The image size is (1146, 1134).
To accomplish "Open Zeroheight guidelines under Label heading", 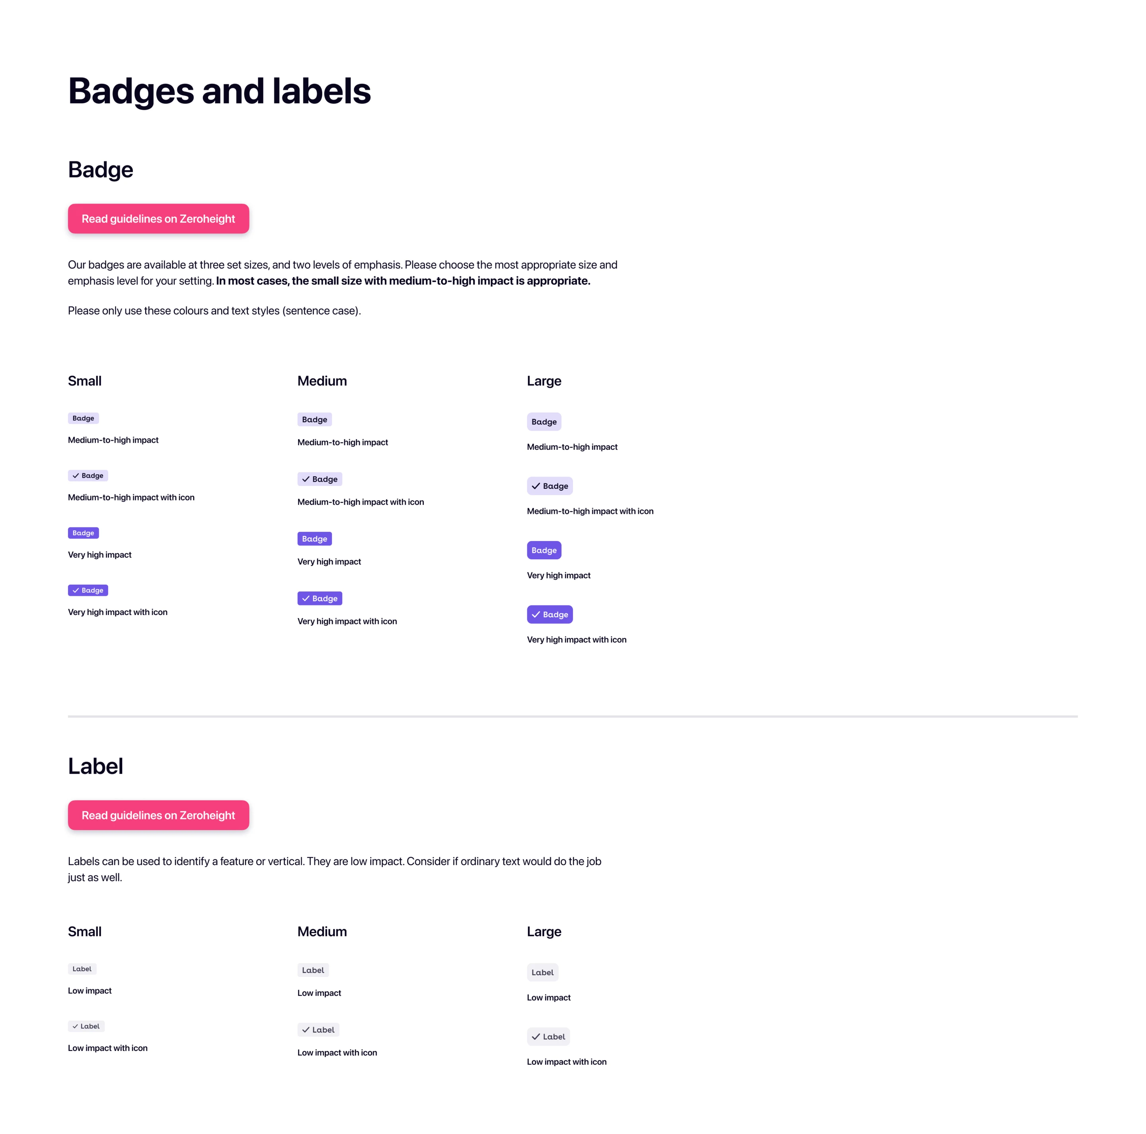I will click(x=158, y=815).
